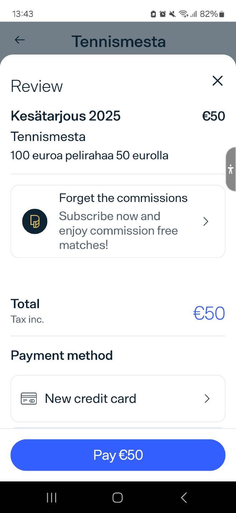Image resolution: width=236 pixels, height=513 pixels.
Task: Pay €50 now
Action: point(118,455)
